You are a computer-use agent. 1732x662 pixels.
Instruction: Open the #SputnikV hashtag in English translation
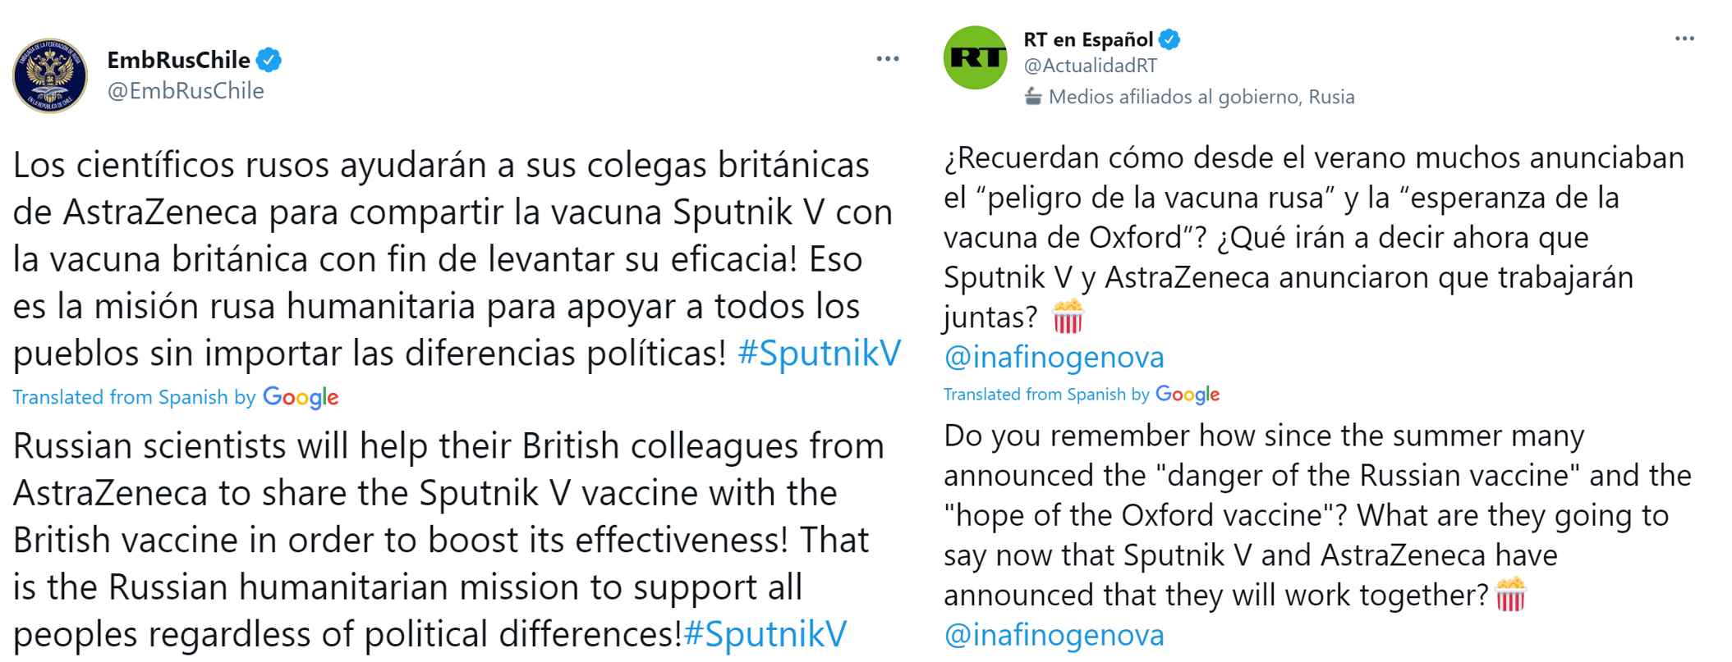pos(765,634)
